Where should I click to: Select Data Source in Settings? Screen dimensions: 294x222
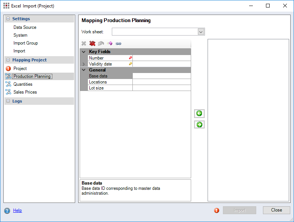point(25,27)
